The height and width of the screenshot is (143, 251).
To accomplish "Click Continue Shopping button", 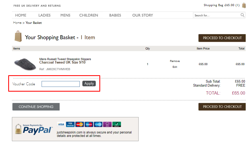I will (36, 107).
